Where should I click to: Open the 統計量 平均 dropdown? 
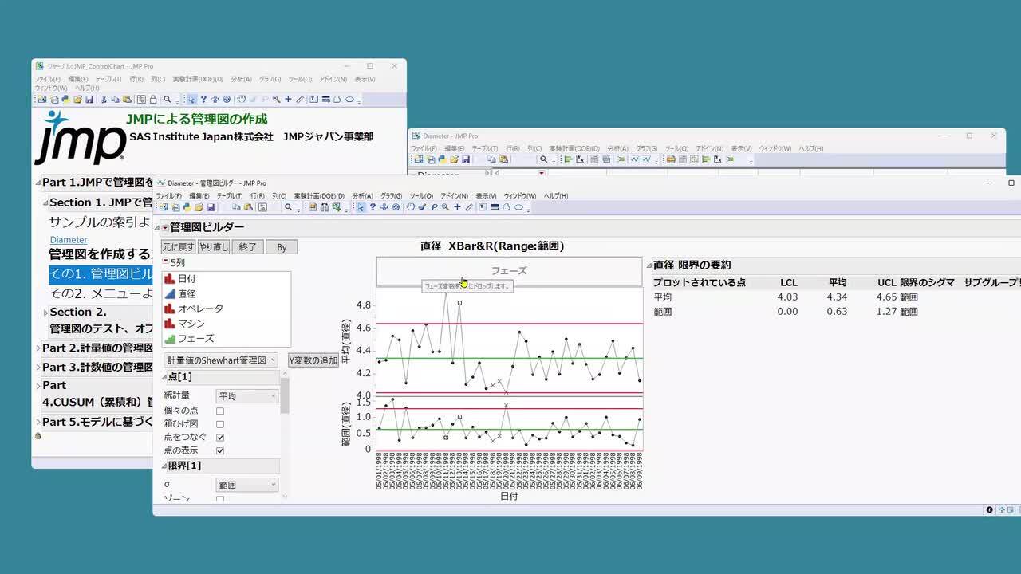247,396
